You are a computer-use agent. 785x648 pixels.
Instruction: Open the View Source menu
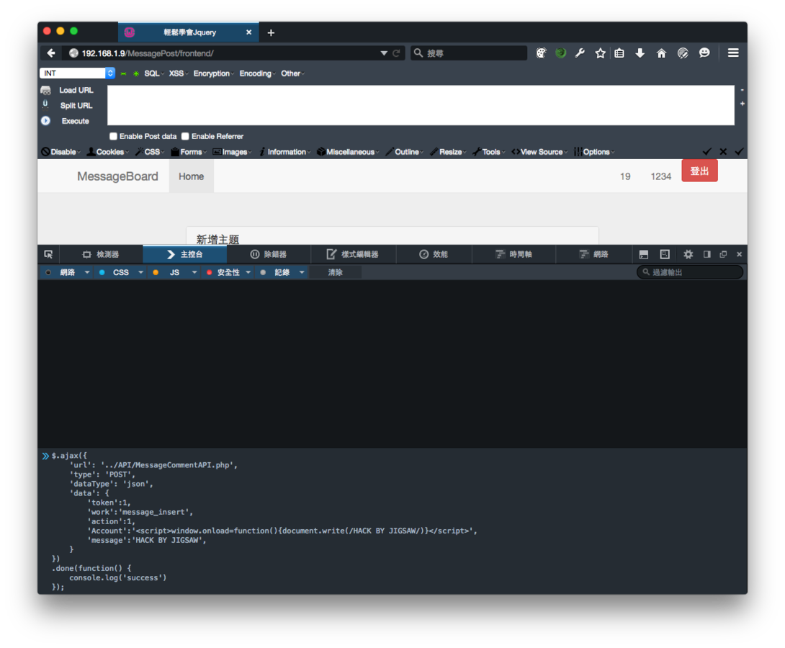(x=539, y=152)
